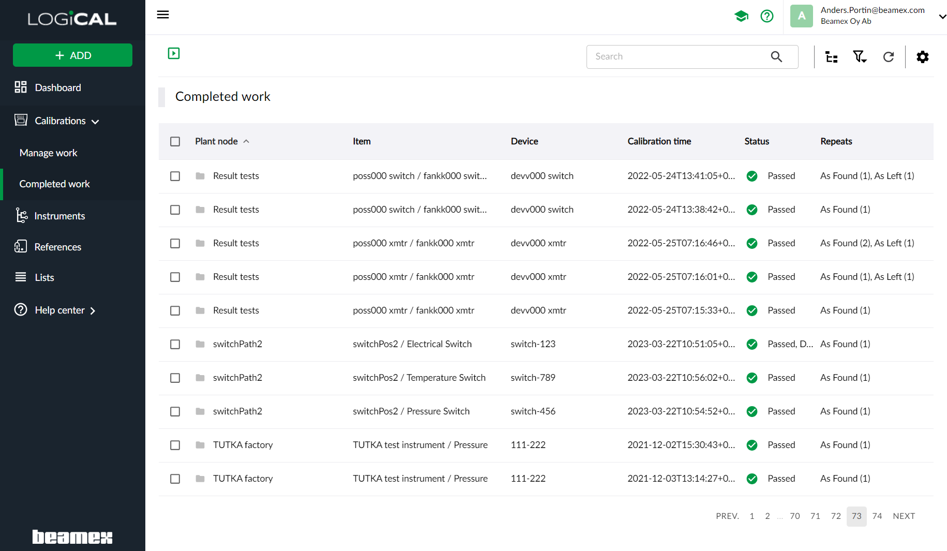Sort by Status column header
Viewport: 947px width, 551px height.
757,141
